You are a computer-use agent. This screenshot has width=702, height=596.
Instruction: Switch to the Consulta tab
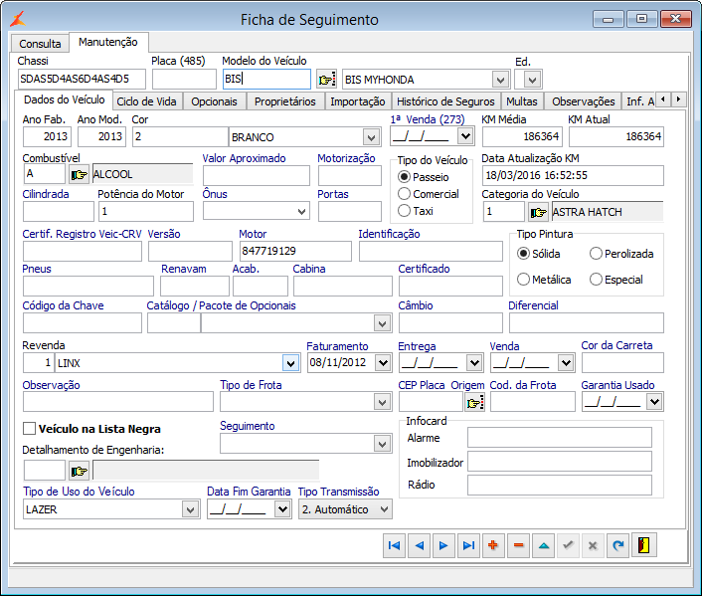click(x=40, y=44)
